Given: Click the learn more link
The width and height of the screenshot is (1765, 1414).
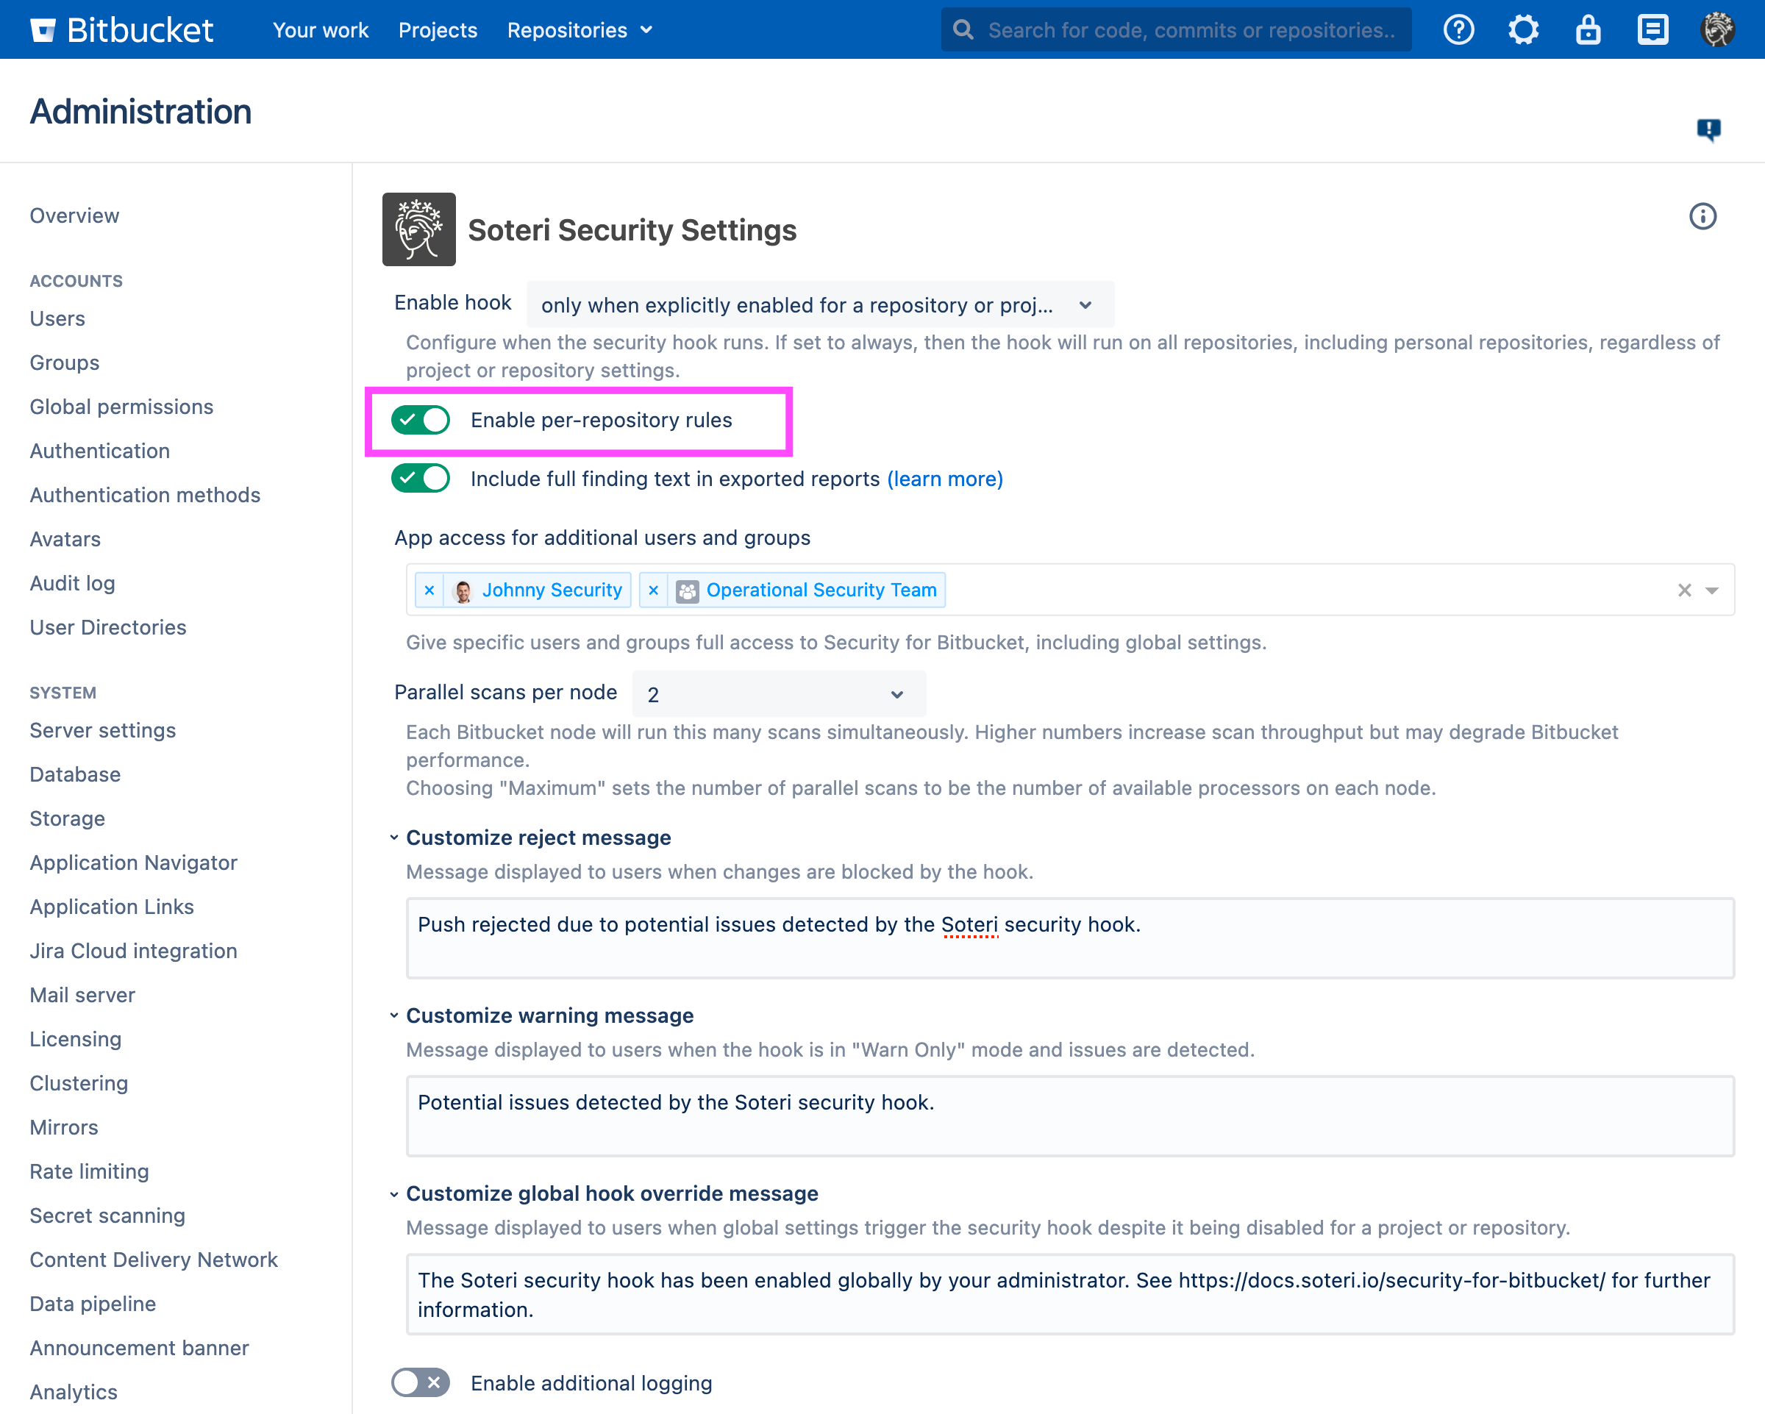Looking at the screenshot, I should pos(945,479).
